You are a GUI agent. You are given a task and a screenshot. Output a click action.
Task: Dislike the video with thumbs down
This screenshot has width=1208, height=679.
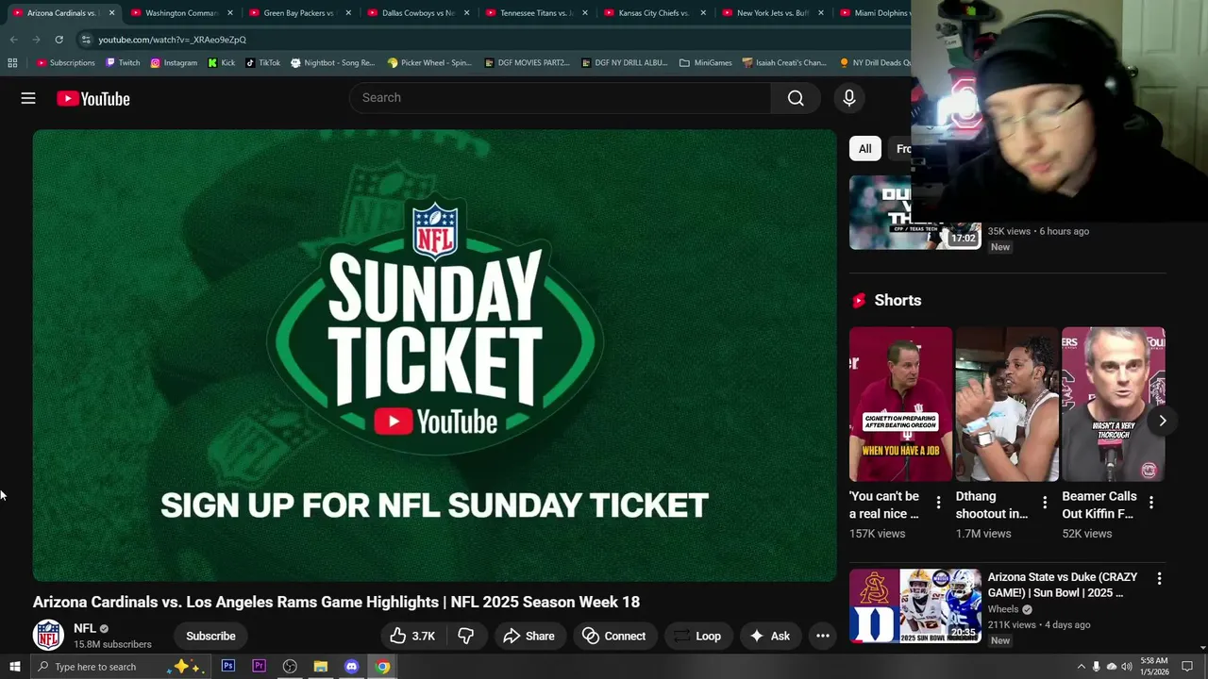pyautogui.click(x=465, y=636)
